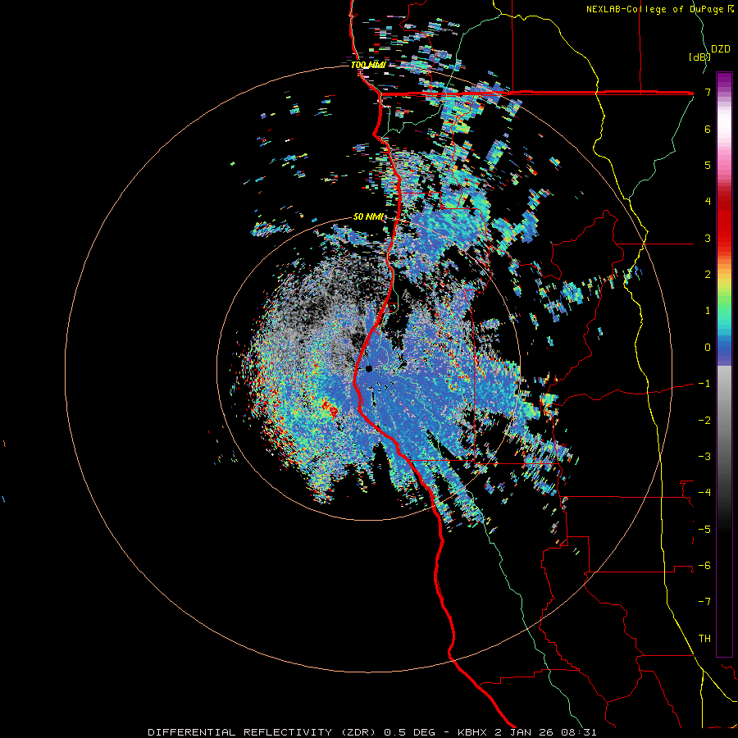Click the 08:31 timestamp
738x738 pixels.
(579, 732)
